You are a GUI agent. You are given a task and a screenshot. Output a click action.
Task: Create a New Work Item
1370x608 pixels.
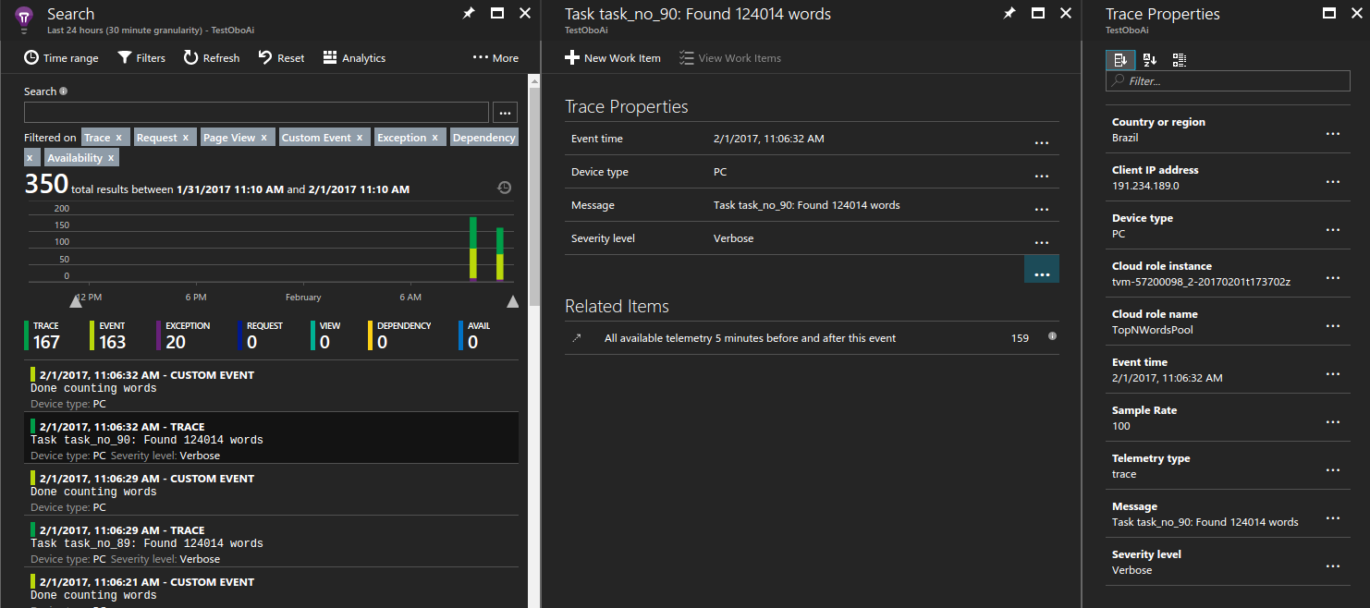coord(612,57)
